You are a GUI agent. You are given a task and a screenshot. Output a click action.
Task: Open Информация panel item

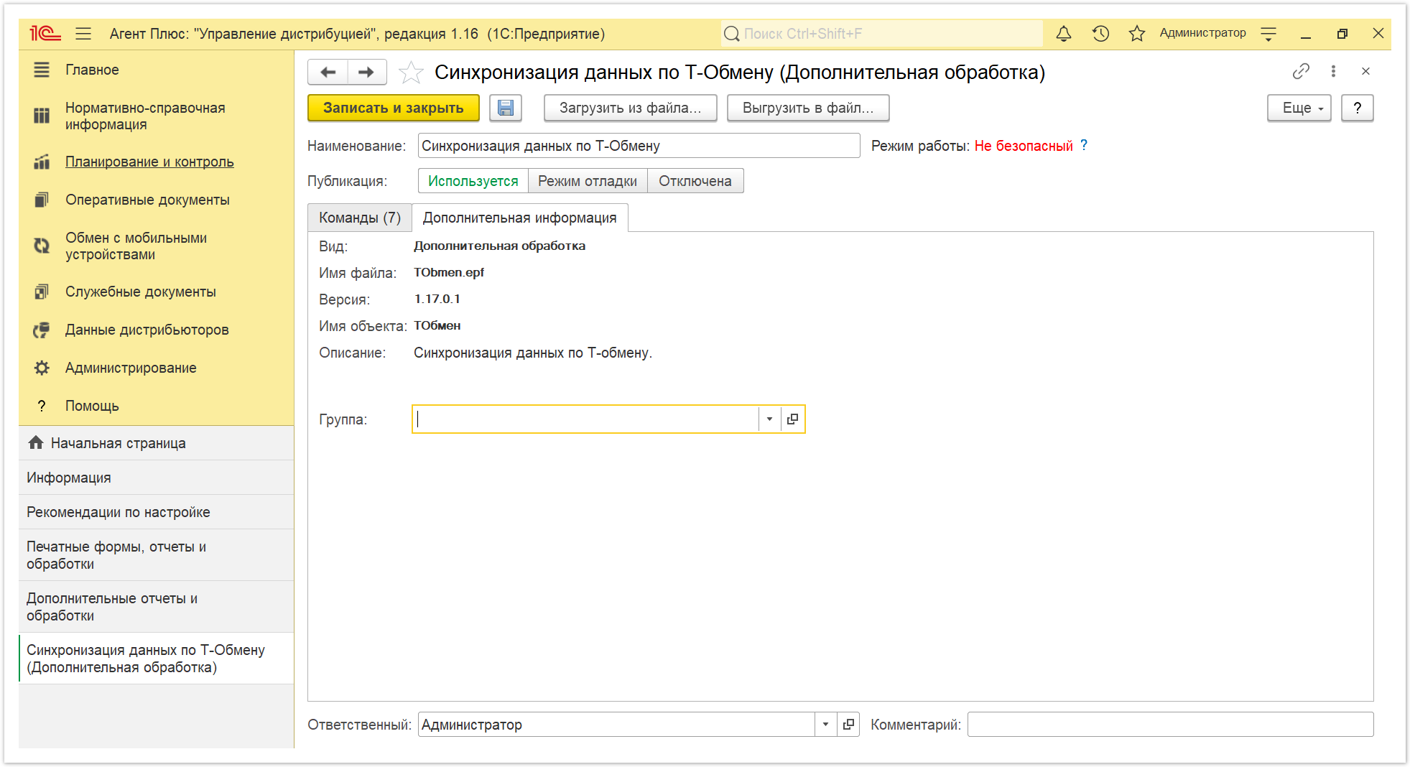click(x=157, y=478)
